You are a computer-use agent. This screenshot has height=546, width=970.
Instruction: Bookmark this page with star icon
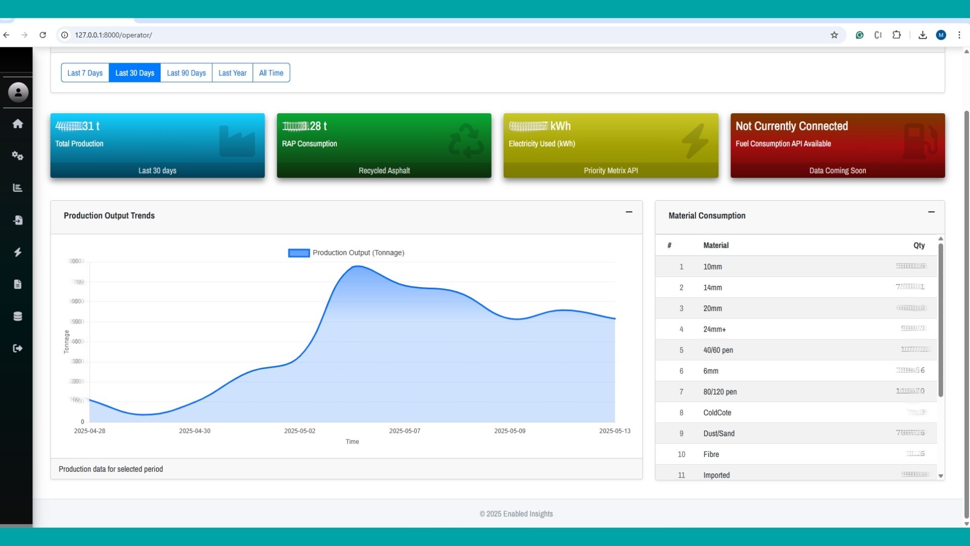point(834,35)
